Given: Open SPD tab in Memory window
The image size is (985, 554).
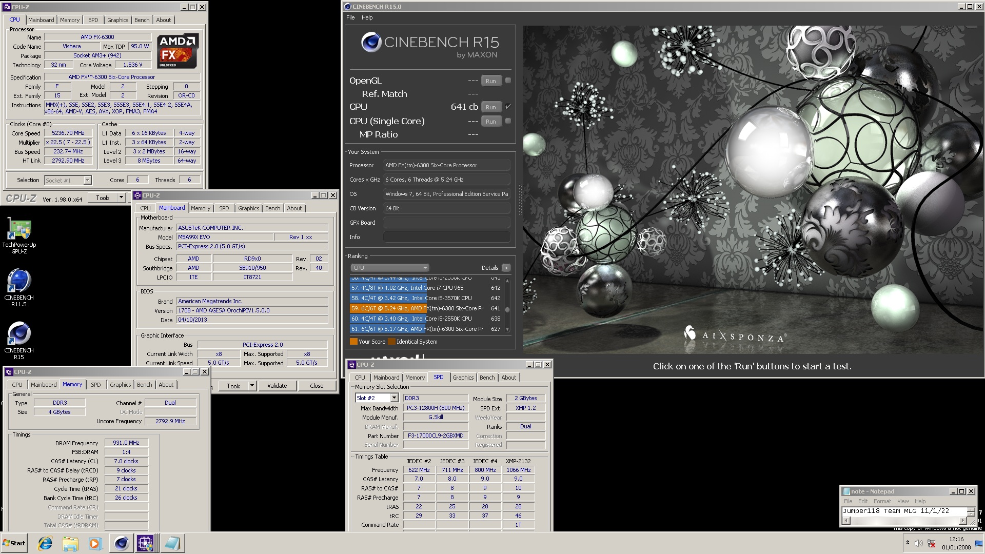Looking at the screenshot, I should (x=96, y=385).
